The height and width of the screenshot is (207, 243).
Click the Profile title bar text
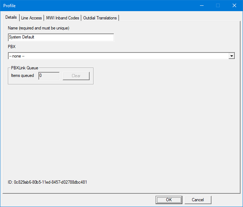point(10,6)
